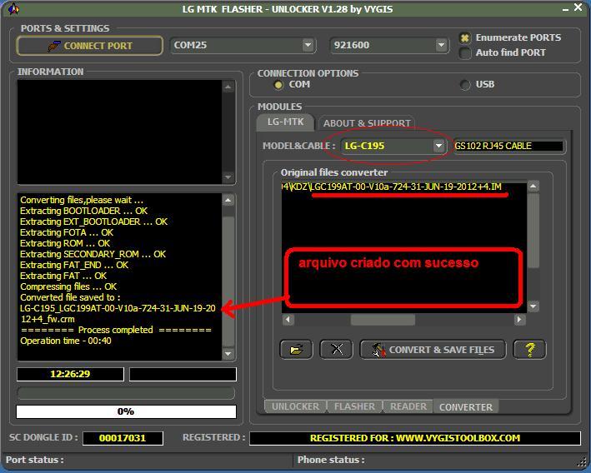Open the yellow question mark help button
Screen dimensions: 591x473
529,350
